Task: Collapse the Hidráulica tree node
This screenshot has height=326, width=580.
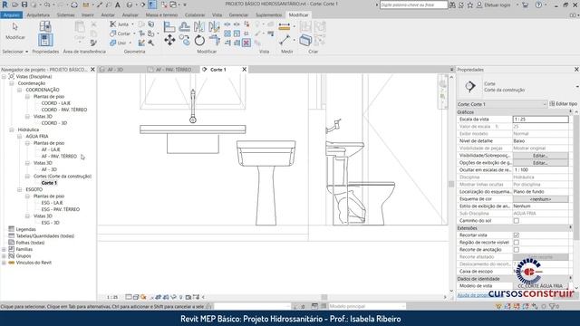Action: pos(12,129)
